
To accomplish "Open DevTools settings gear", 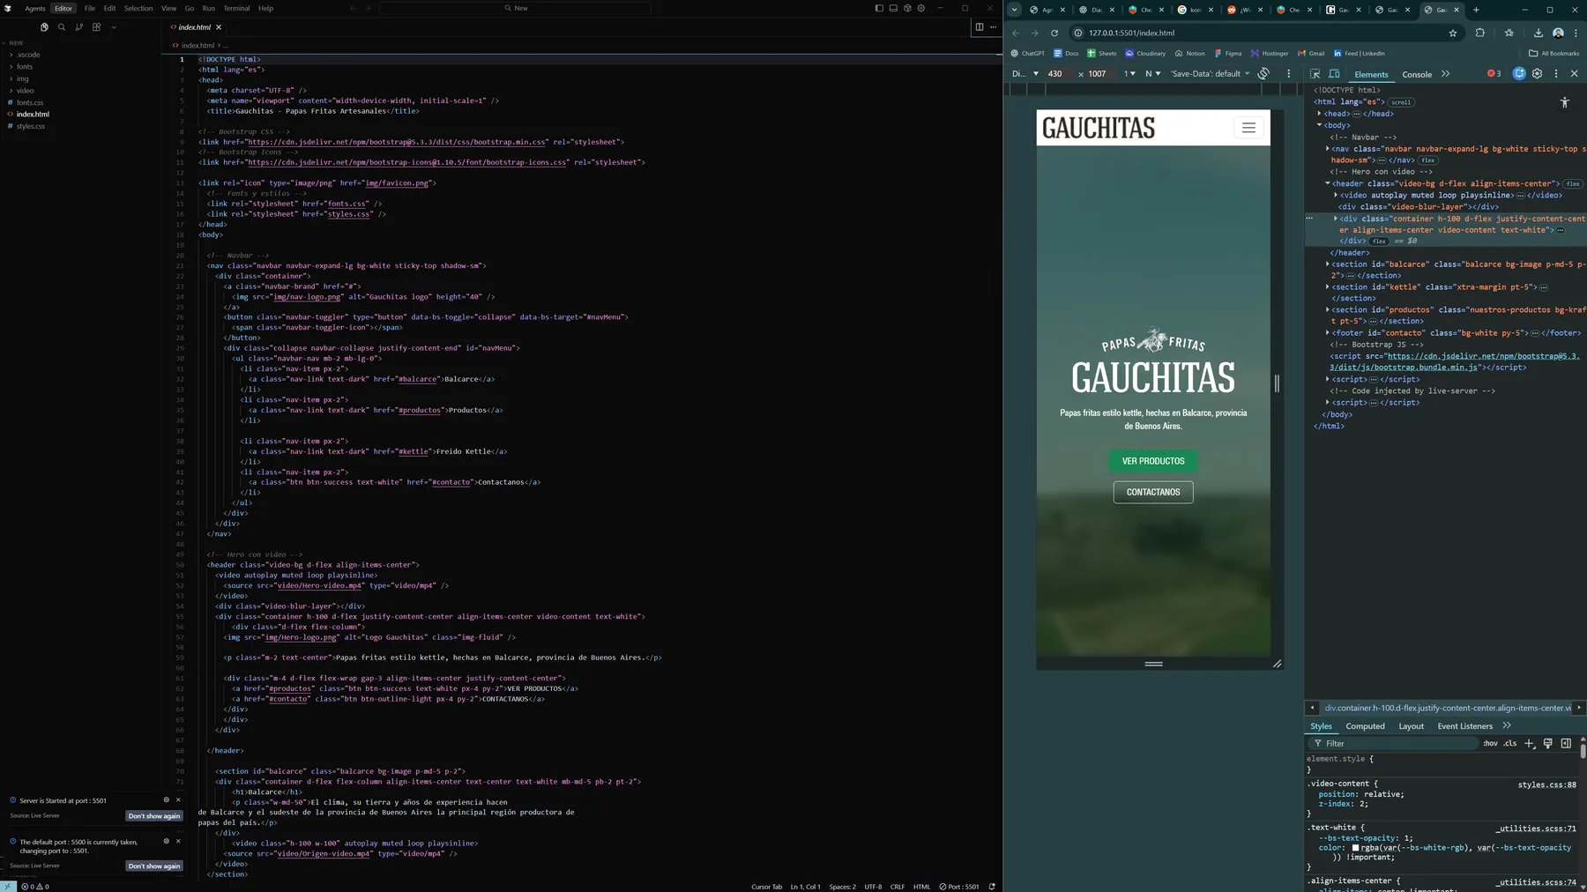I will (x=1538, y=74).
